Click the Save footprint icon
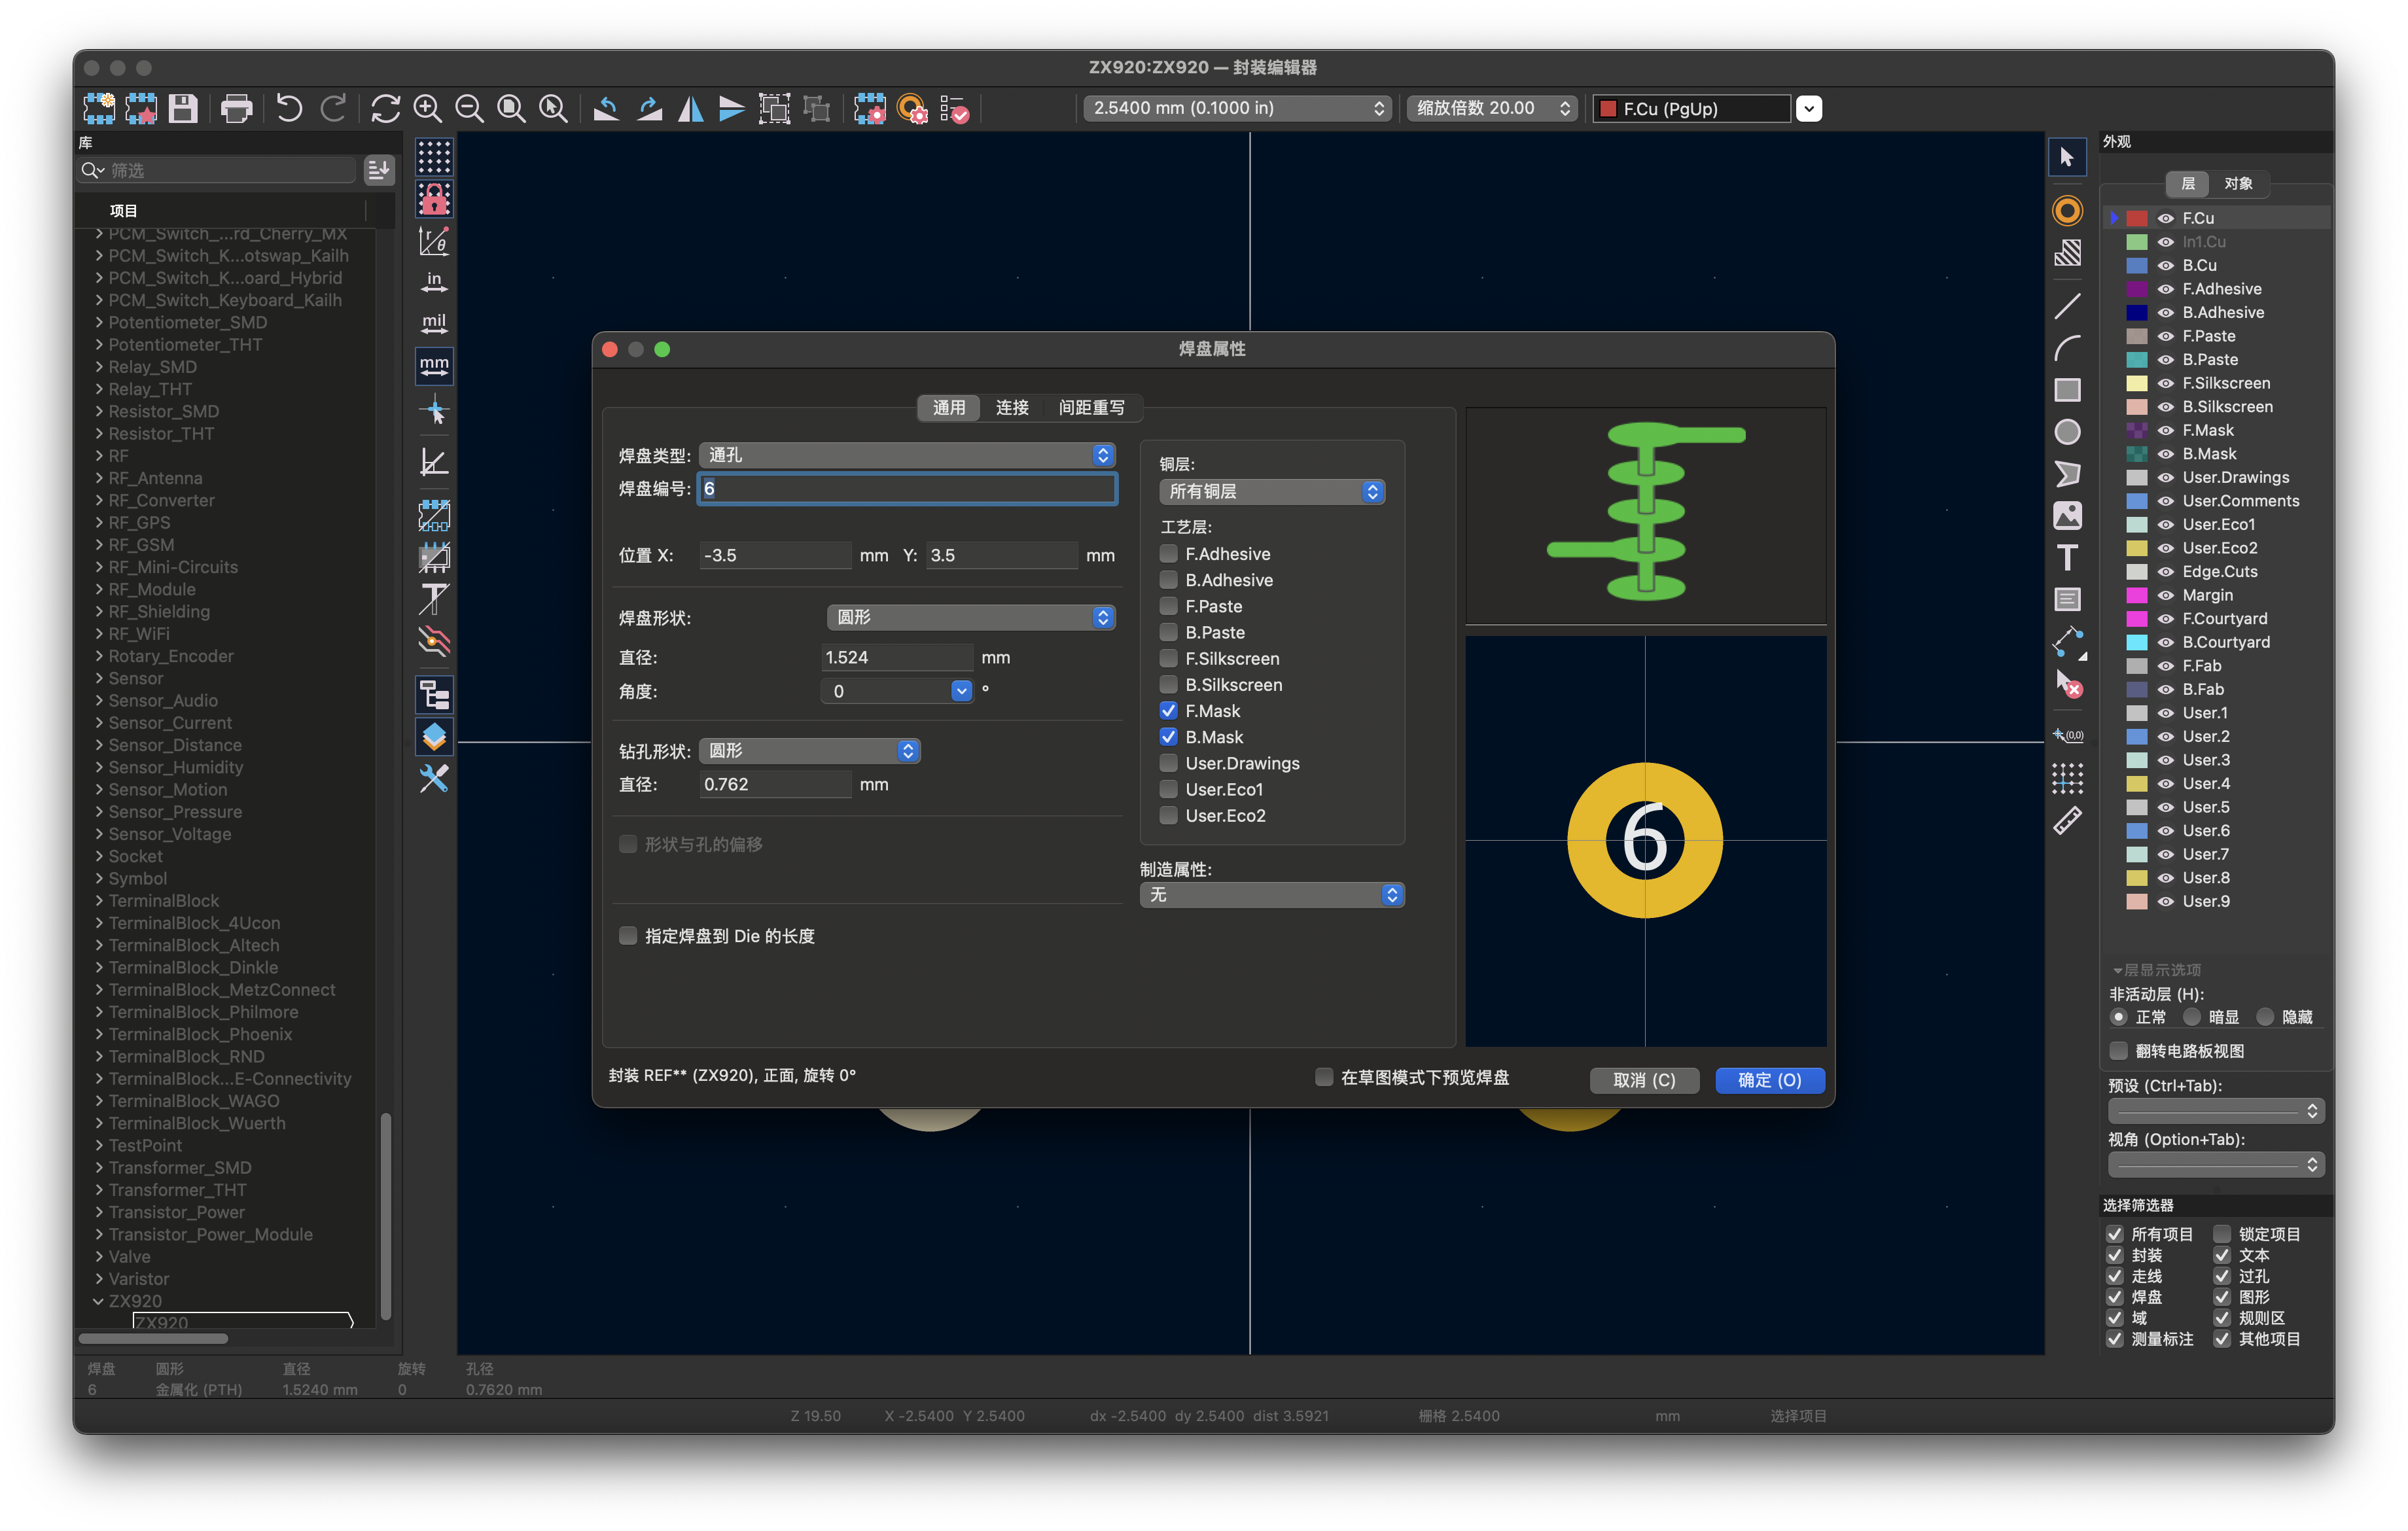Image resolution: width=2408 pixels, height=1531 pixels. coord(182,108)
